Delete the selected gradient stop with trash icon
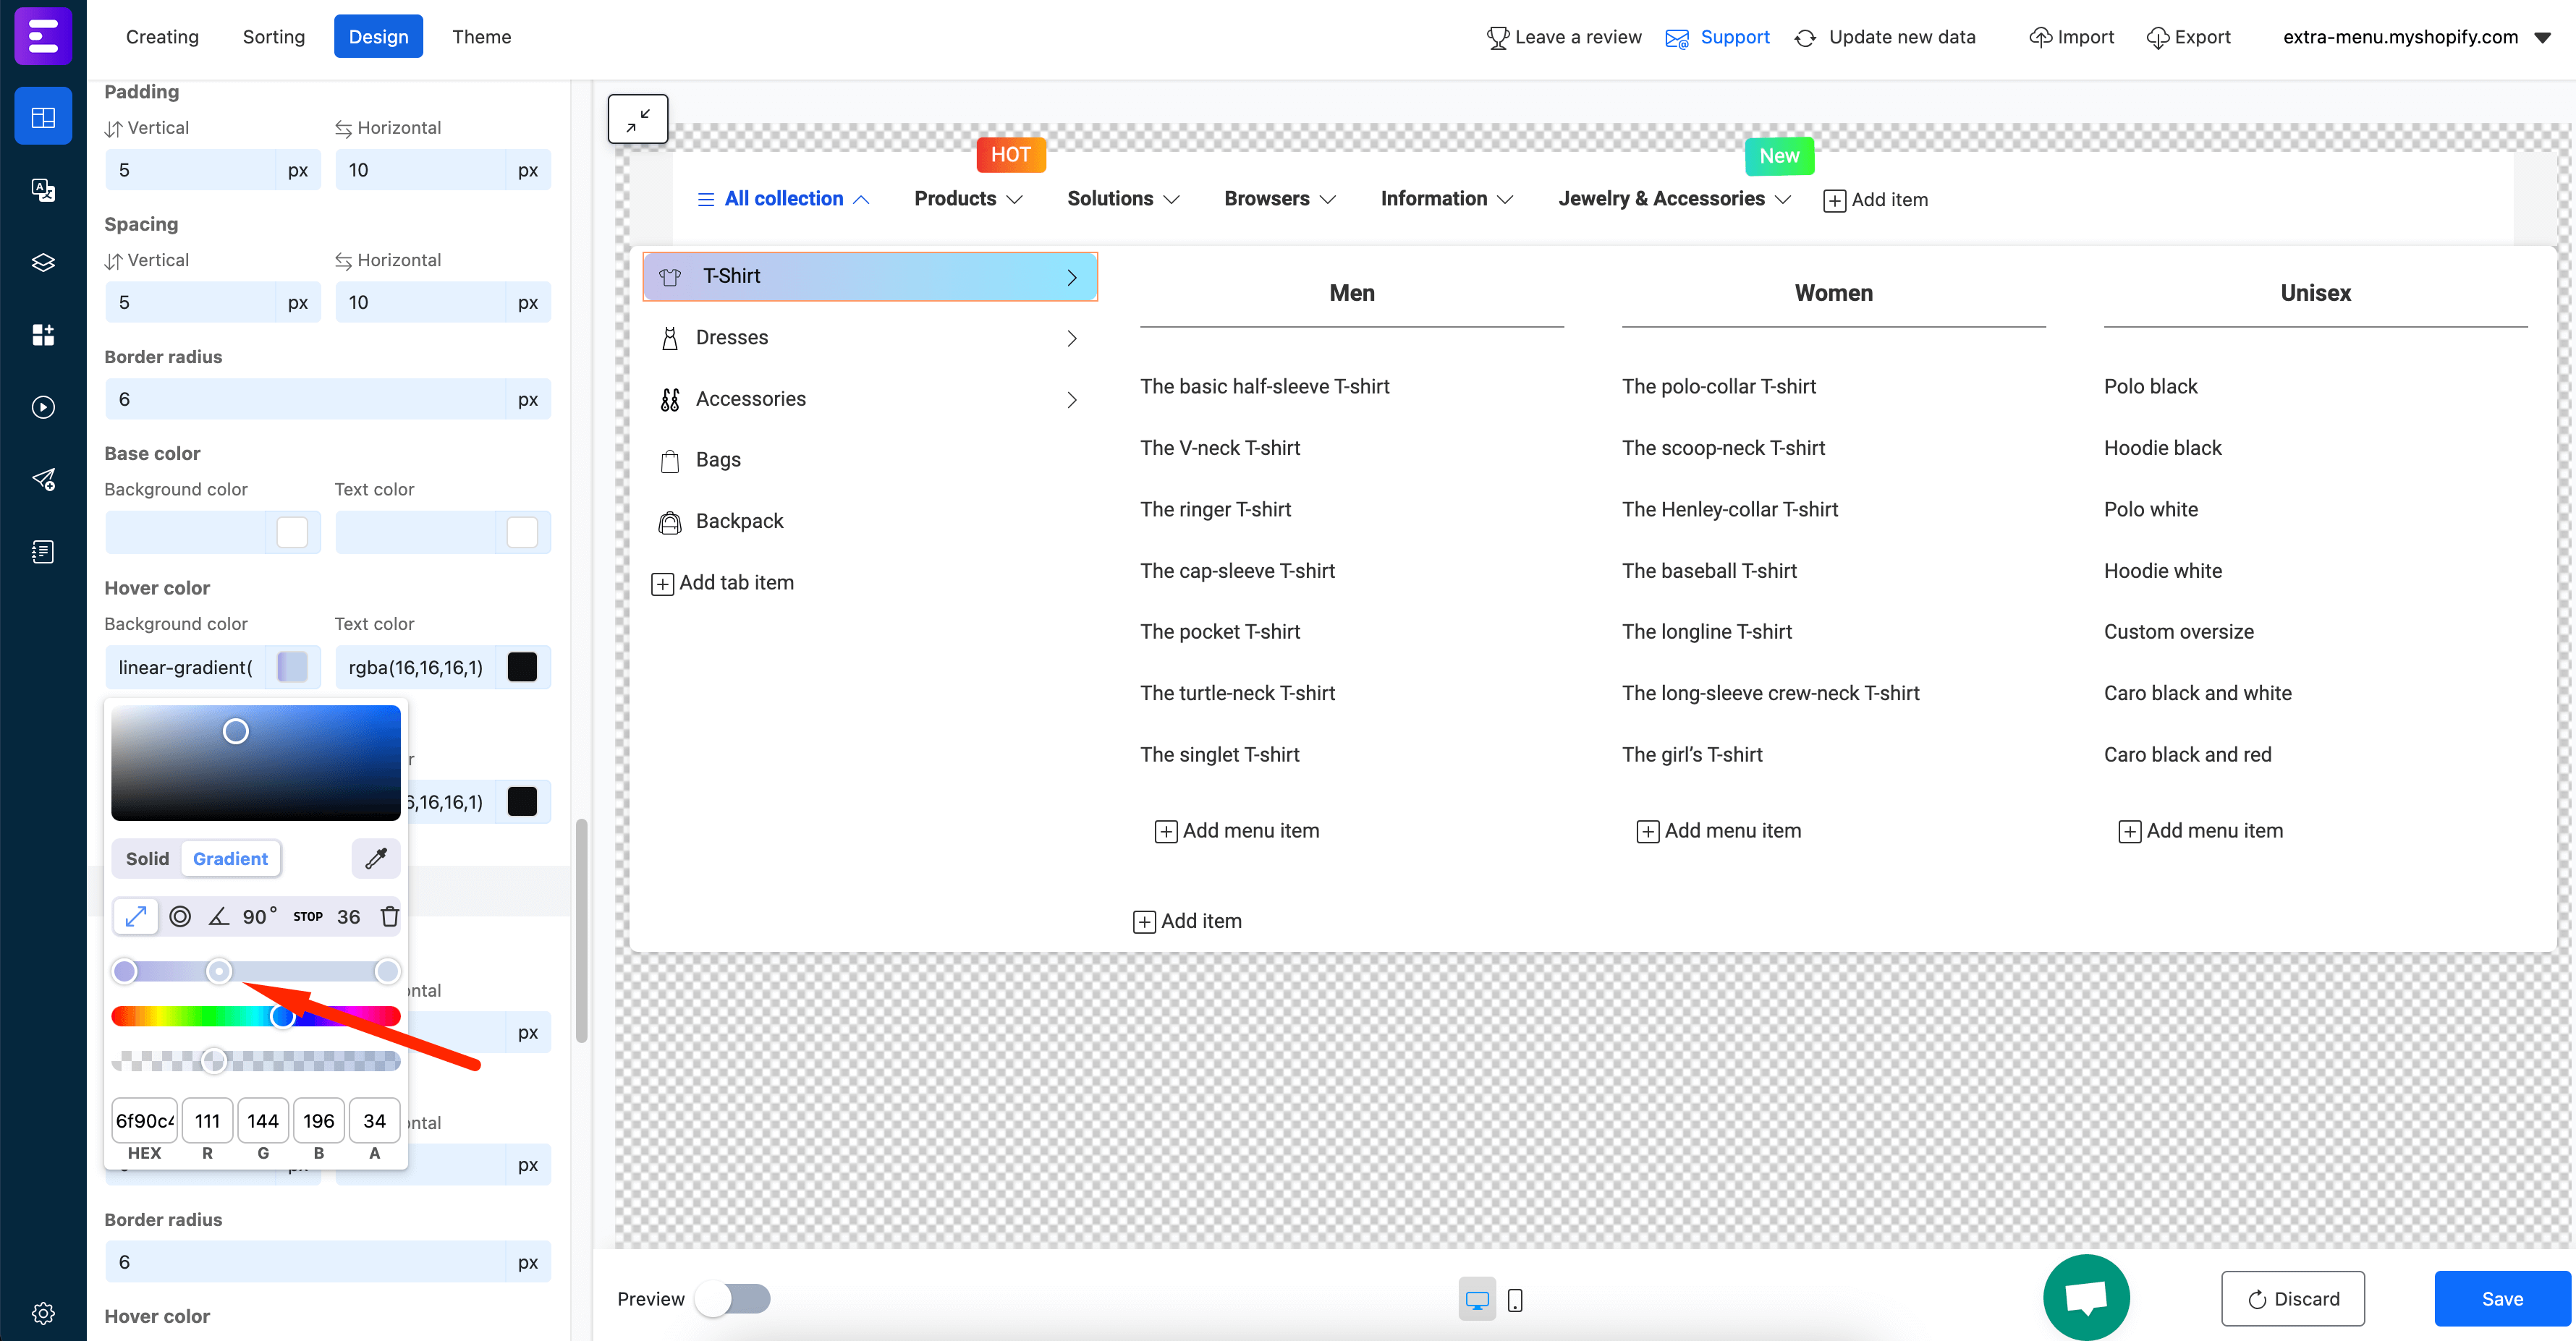The height and width of the screenshot is (1341, 2576). click(390, 916)
